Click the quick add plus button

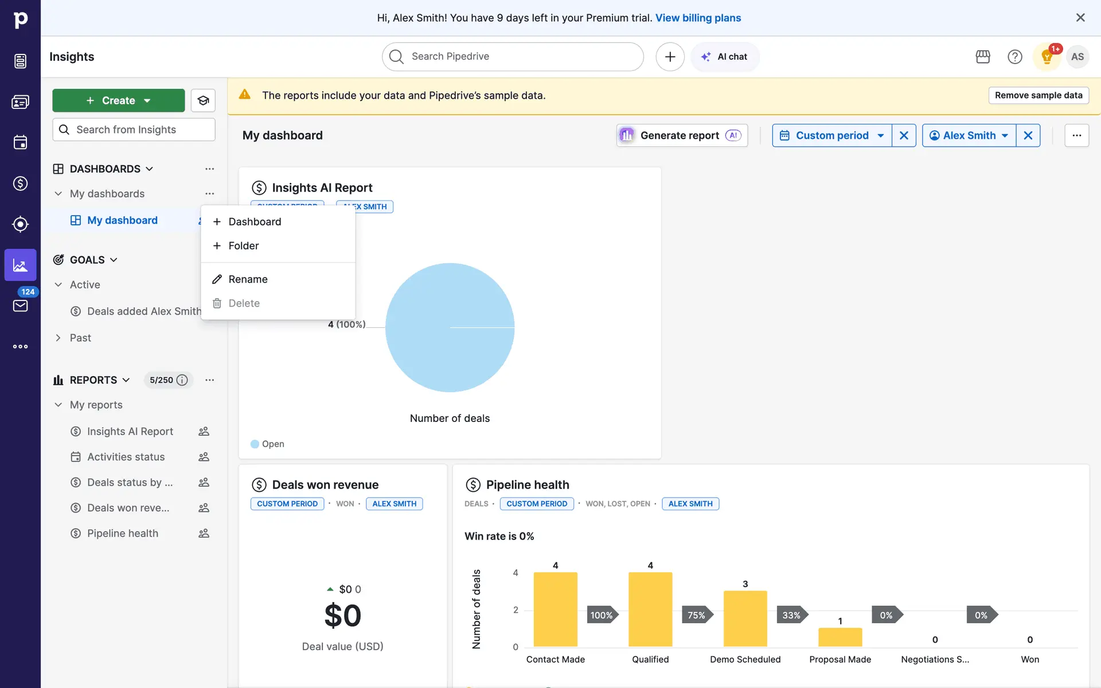click(670, 57)
